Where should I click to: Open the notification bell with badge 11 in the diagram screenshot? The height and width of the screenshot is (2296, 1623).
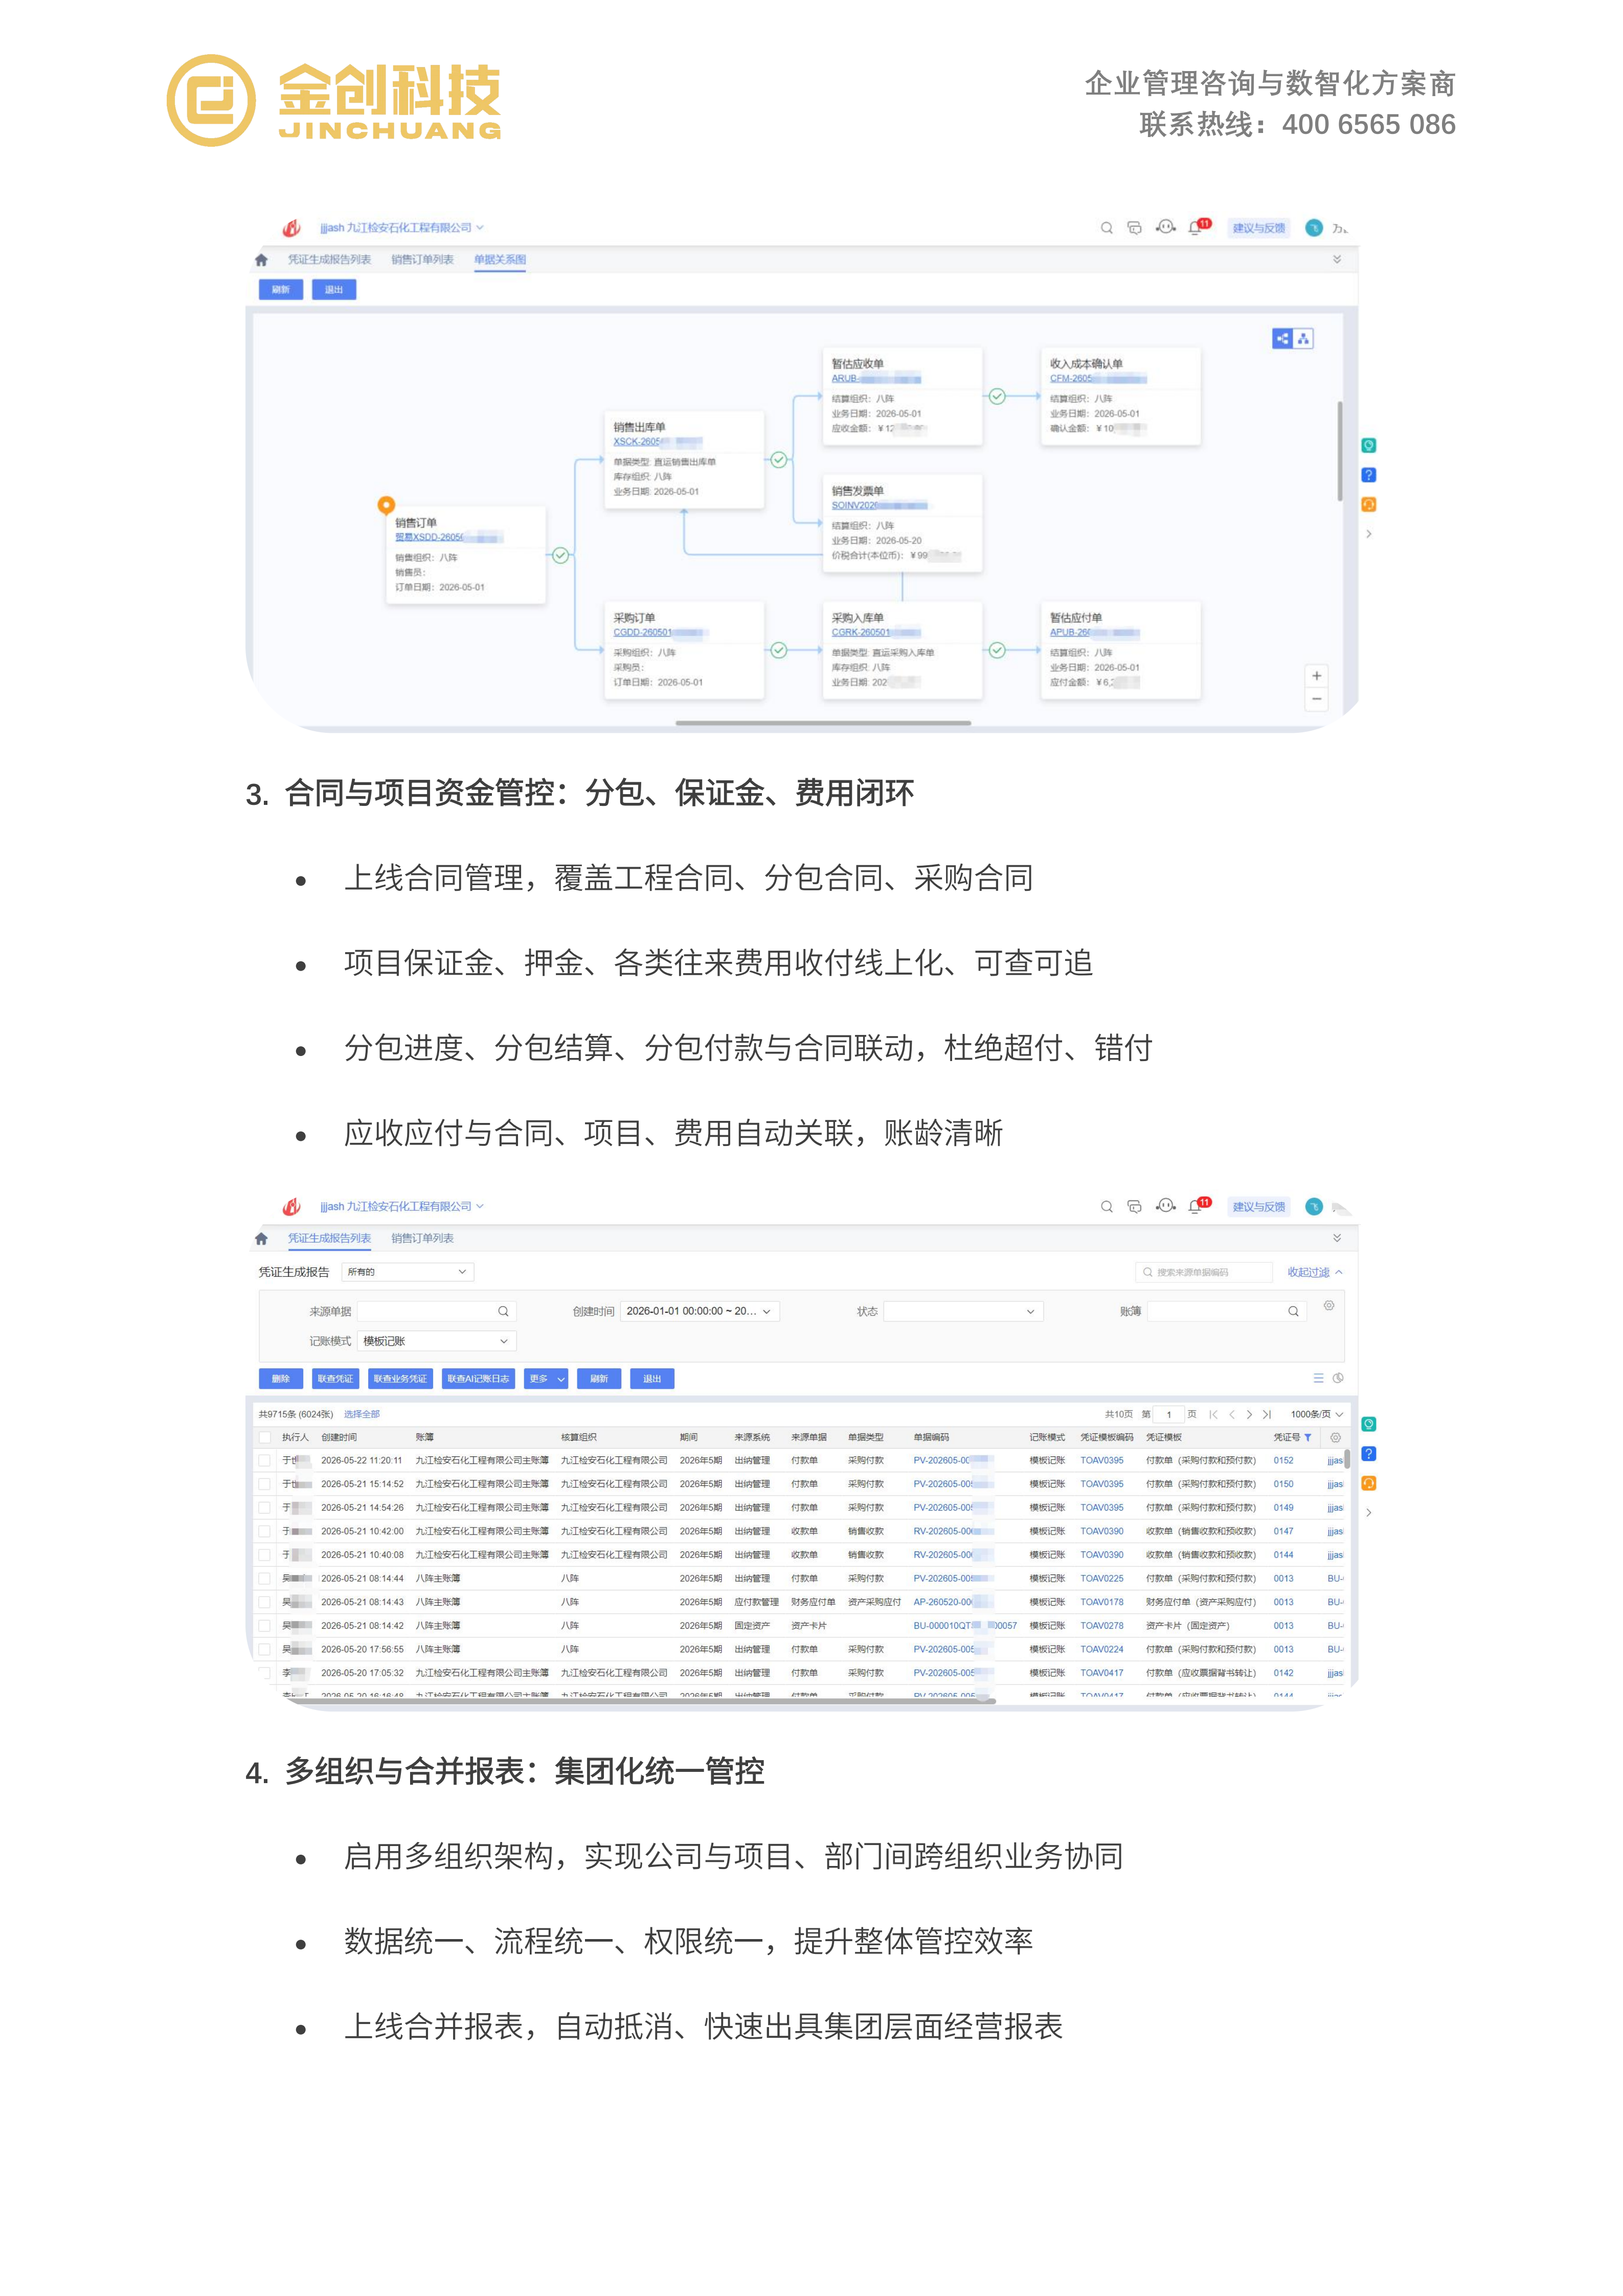point(1198,227)
